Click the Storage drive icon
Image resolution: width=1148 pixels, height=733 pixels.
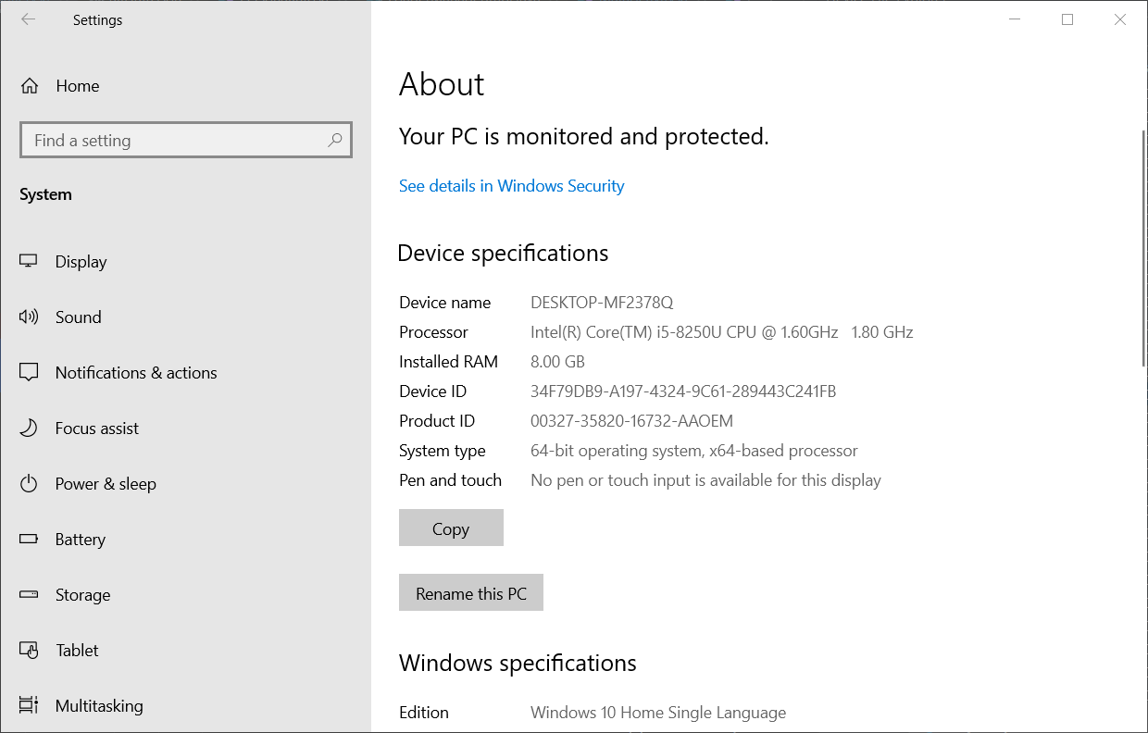point(29,595)
